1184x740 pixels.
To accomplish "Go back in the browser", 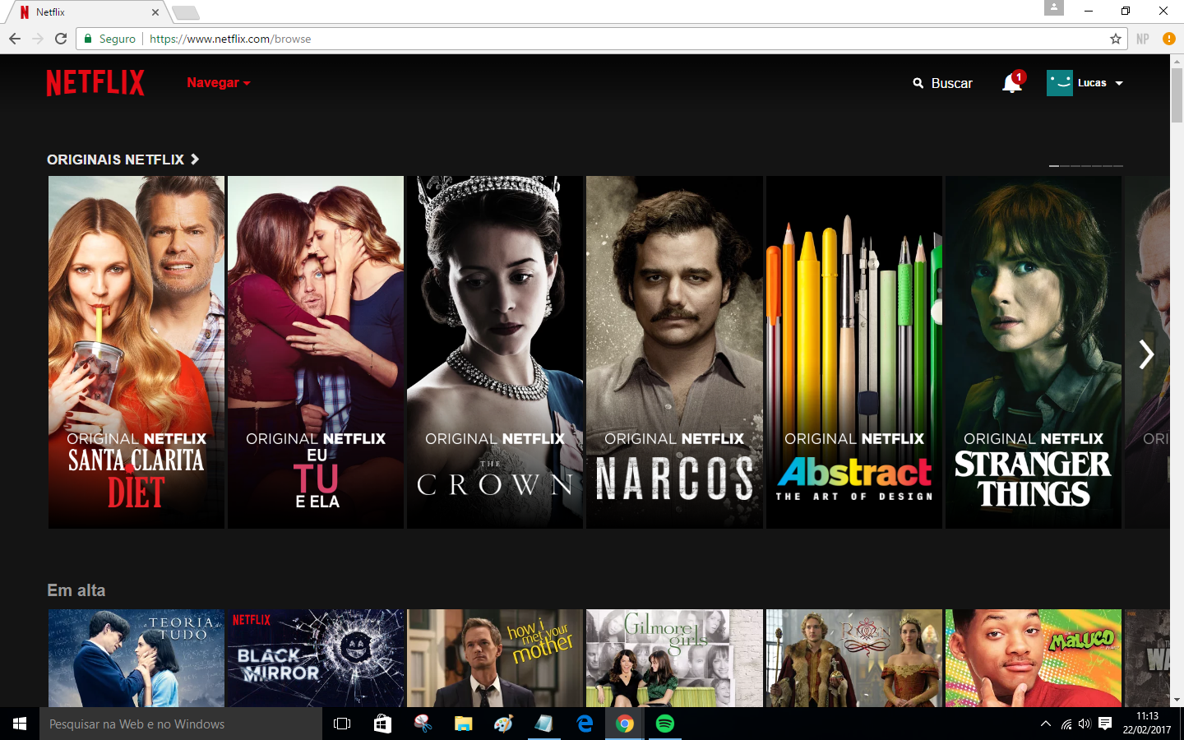I will [15, 39].
